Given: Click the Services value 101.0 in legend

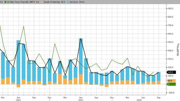Looking at the screenshot, I should pos(82,2).
